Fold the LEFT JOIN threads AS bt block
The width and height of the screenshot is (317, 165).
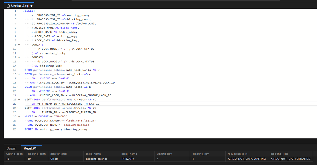tap(19, 108)
